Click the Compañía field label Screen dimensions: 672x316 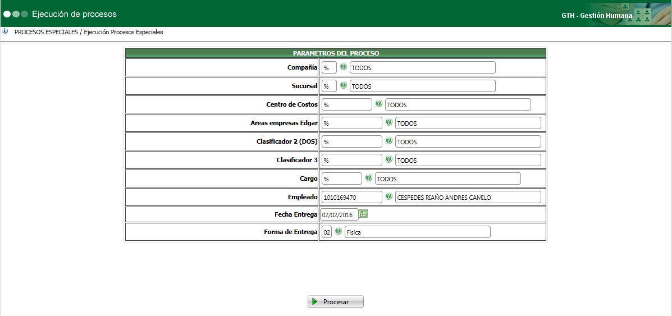(x=302, y=67)
